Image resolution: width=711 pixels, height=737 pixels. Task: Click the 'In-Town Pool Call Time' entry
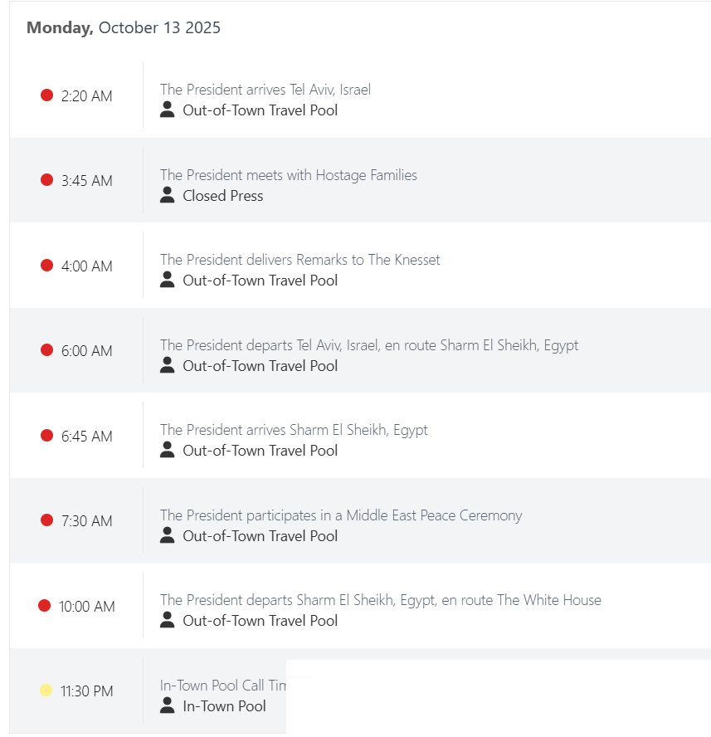pos(223,686)
